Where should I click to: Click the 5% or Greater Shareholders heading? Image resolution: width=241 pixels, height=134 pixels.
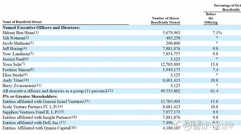pyautogui.click(x=30, y=96)
